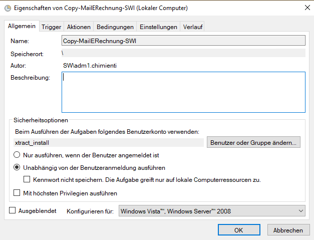
Task: Enable 'Kennwort nicht speichern' checkbox
Action: pos(28,179)
